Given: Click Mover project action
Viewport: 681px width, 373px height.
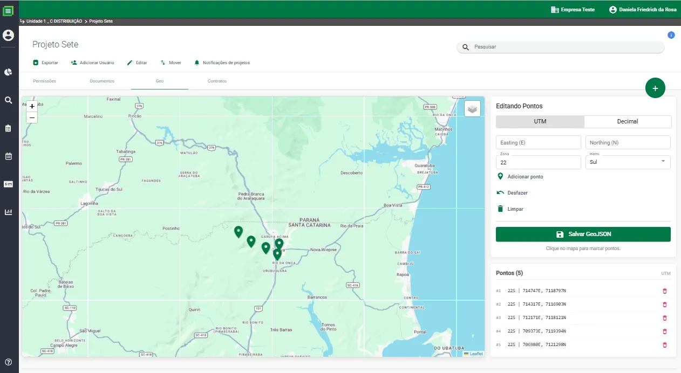Looking at the screenshot, I should click(171, 63).
